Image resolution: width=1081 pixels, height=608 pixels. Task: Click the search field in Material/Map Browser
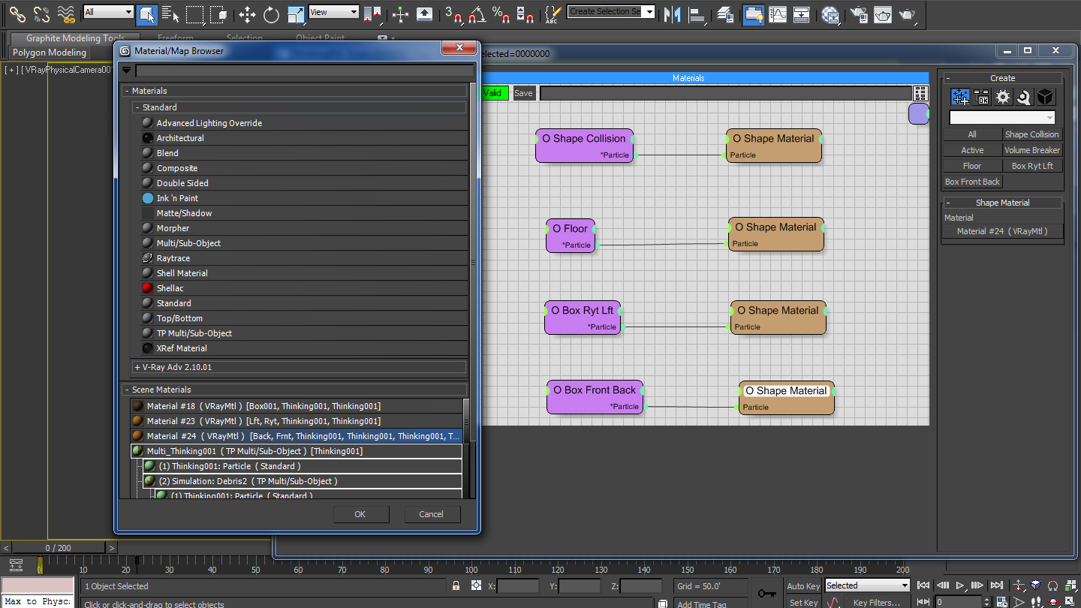click(x=304, y=71)
